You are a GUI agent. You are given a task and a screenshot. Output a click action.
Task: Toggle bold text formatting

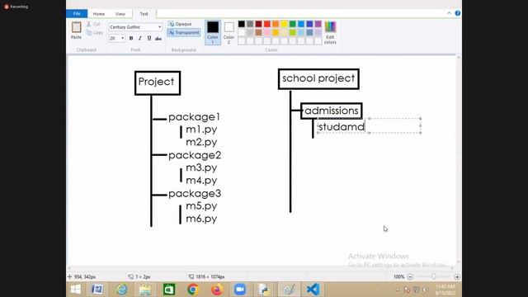131,39
